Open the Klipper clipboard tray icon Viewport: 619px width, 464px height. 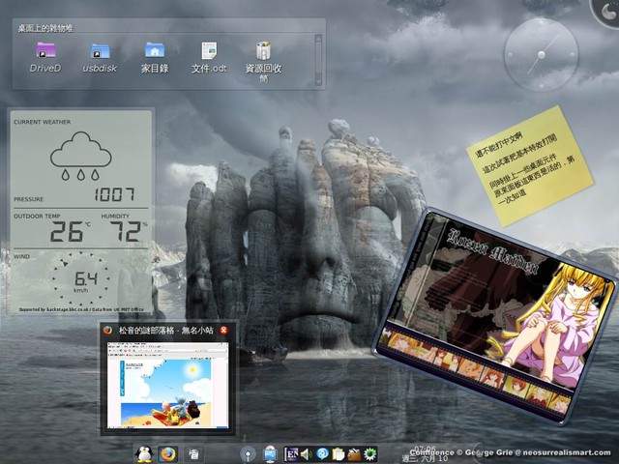[x=338, y=454]
